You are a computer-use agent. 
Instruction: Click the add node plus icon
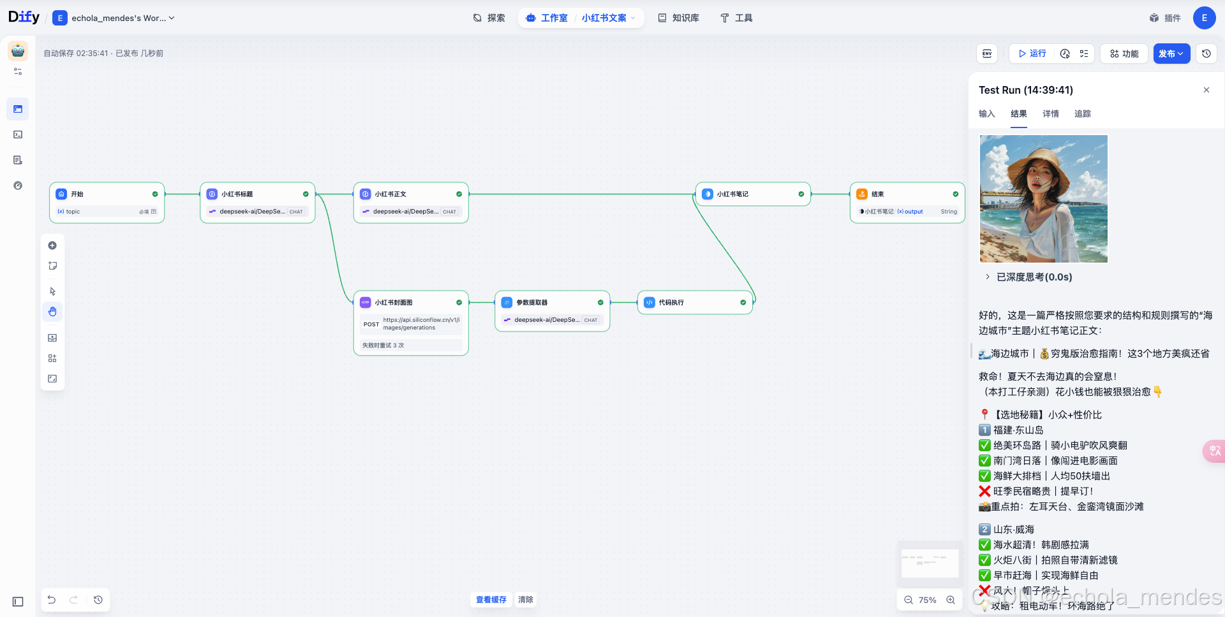tap(52, 245)
